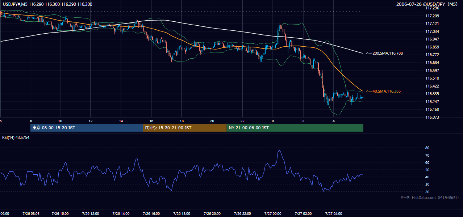This screenshot has height=217, width=463.
Task: Click hour tick 20 under price chart
Action: click(x=212, y=121)
